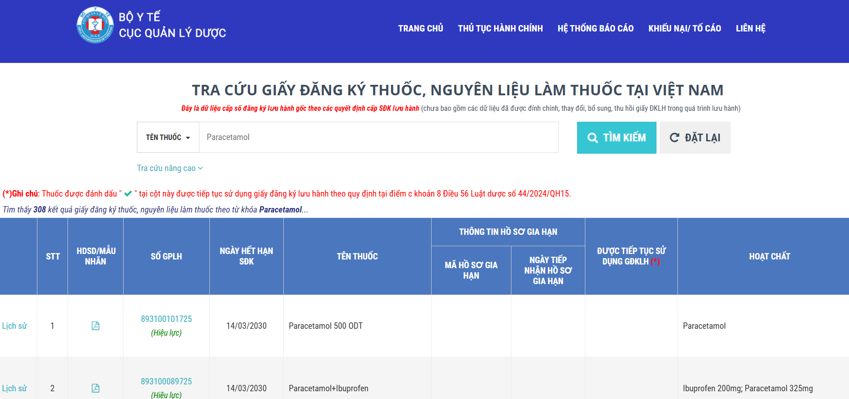Go to TRANG CHỦ menu item
The image size is (849, 399).
[x=420, y=28]
